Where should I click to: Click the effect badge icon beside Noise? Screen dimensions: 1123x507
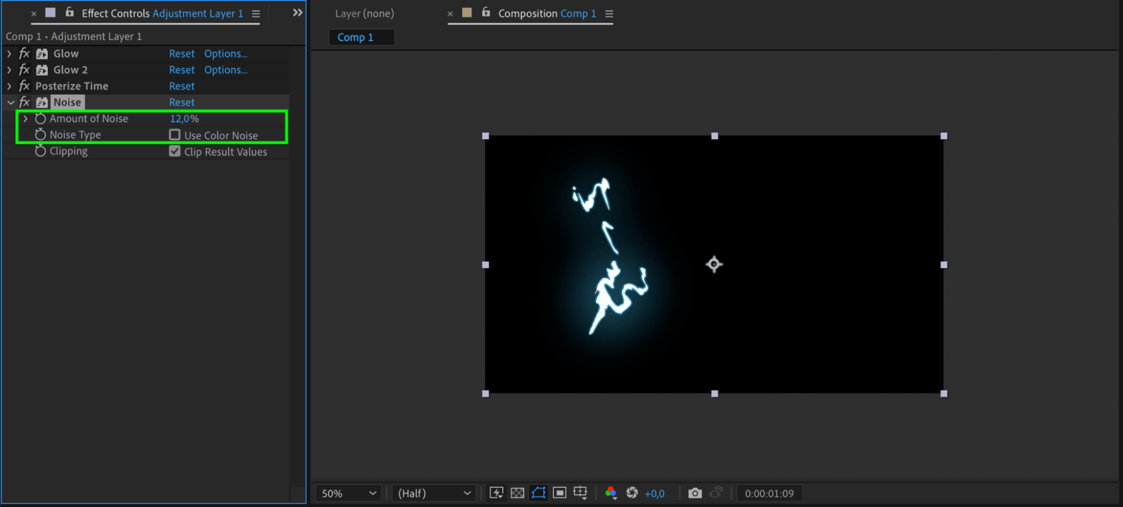(42, 103)
